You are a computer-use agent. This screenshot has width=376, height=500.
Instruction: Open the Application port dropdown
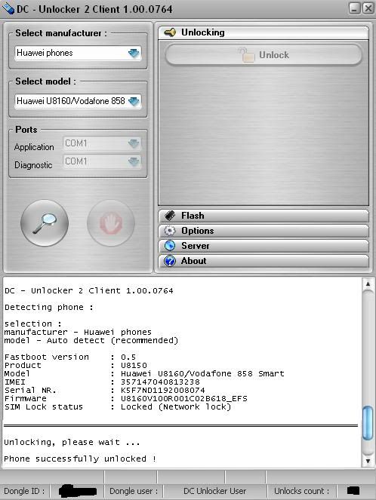click(102, 143)
